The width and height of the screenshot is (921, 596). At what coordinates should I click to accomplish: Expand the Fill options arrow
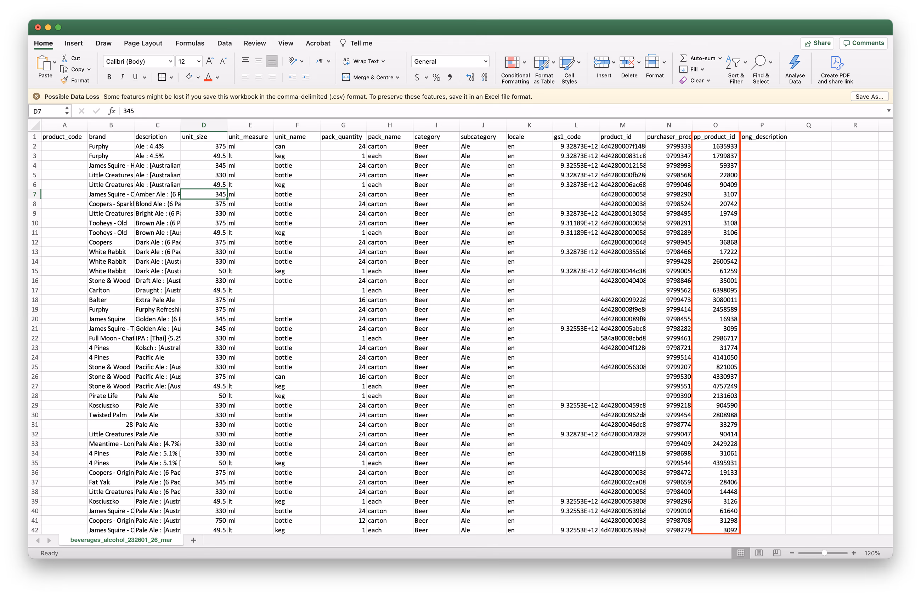[702, 69]
